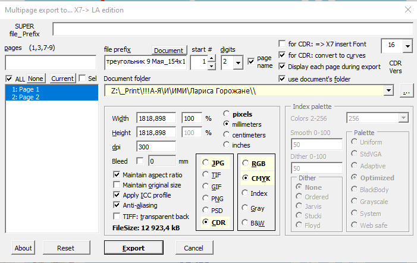
Task: Select B&W color mode
Action: coord(245,223)
